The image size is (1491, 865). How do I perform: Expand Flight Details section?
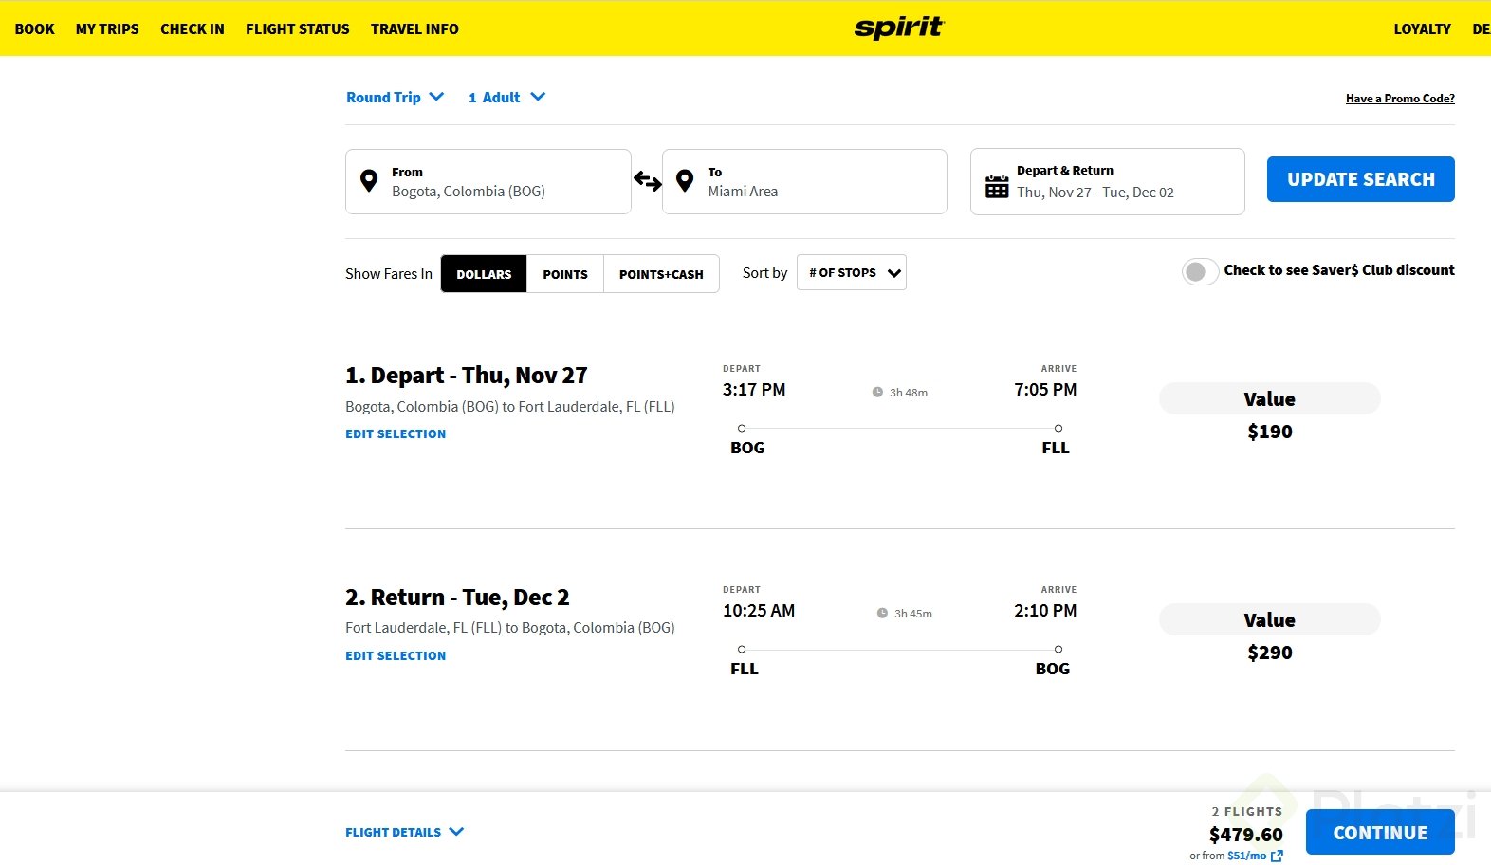tap(404, 832)
